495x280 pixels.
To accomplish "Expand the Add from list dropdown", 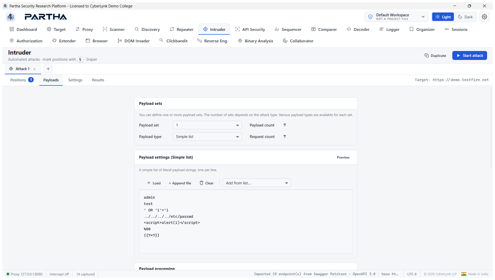I will [x=257, y=183].
